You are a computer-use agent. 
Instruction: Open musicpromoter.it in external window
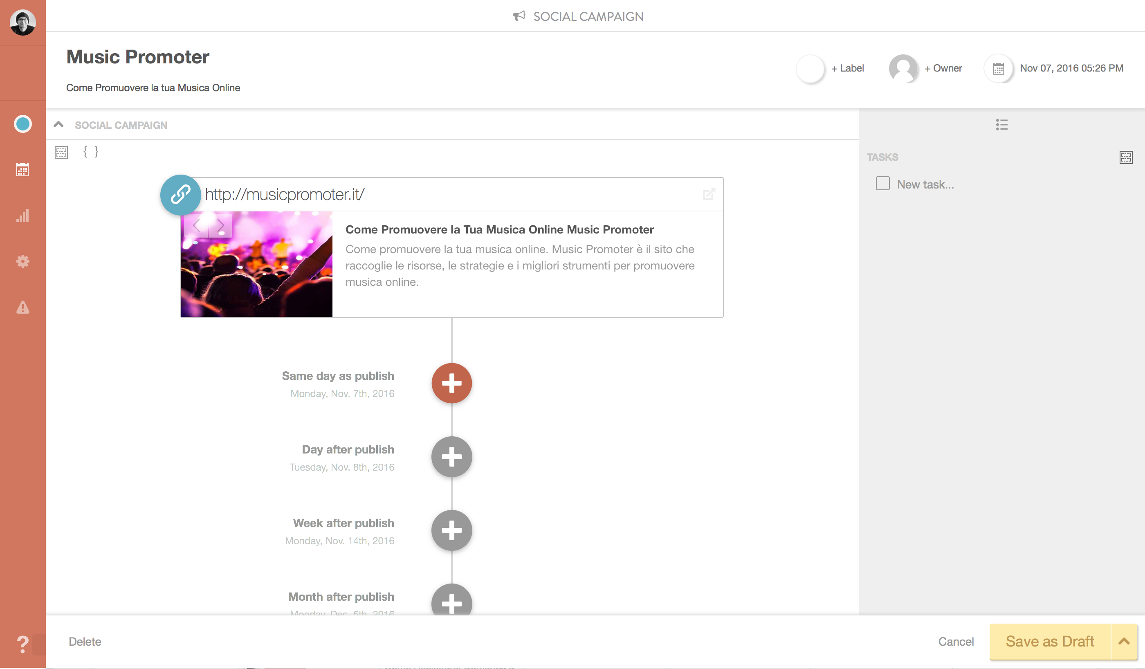(709, 194)
